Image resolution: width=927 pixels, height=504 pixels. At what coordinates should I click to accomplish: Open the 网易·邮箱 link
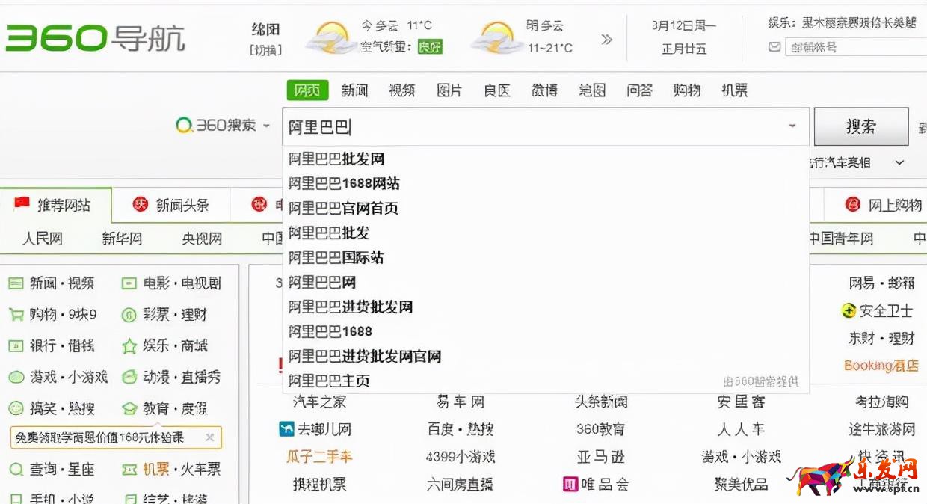click(881, 283)
